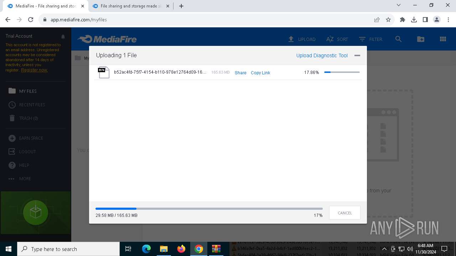The height and width of the screenshot is (256, 456).
Task: Click the MediaFire logo in the header
Action: [107, 39]
